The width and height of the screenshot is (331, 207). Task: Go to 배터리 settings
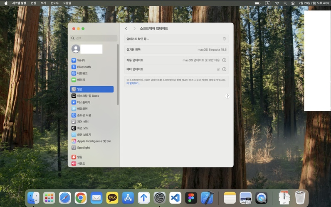click(x=81, y=80)
